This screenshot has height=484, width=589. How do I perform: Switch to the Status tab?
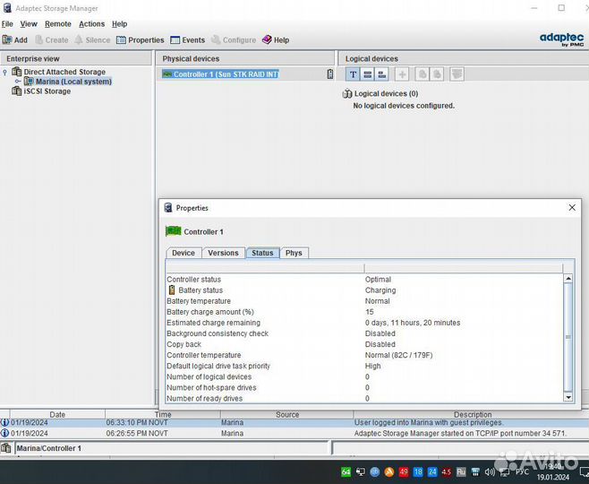coord(262,253)
